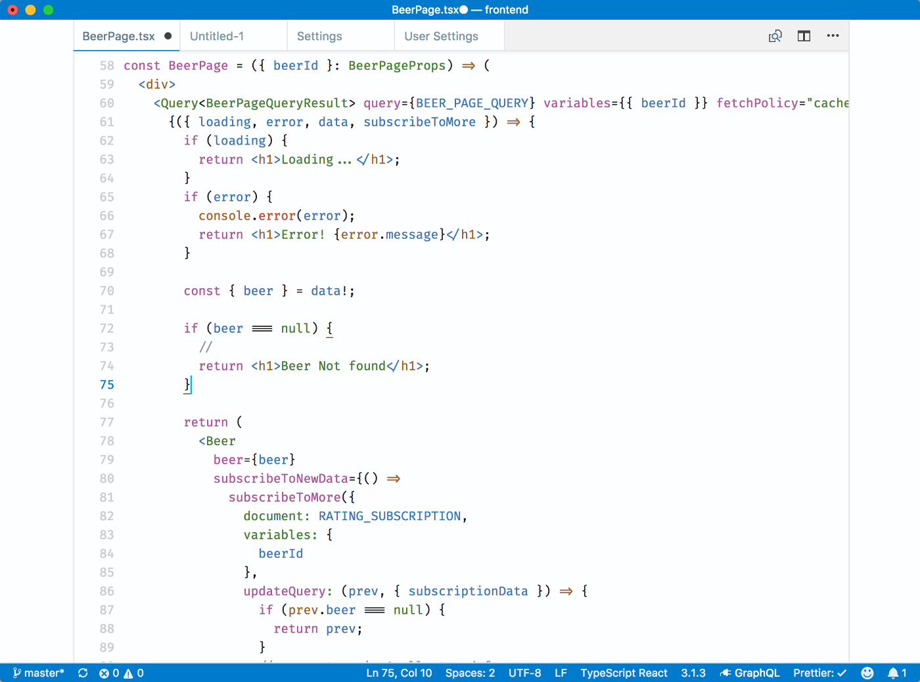The height and width of the screenshot is (682, 920).
Task: Split the editor with the layout icon
Action: tap(804, 36)
